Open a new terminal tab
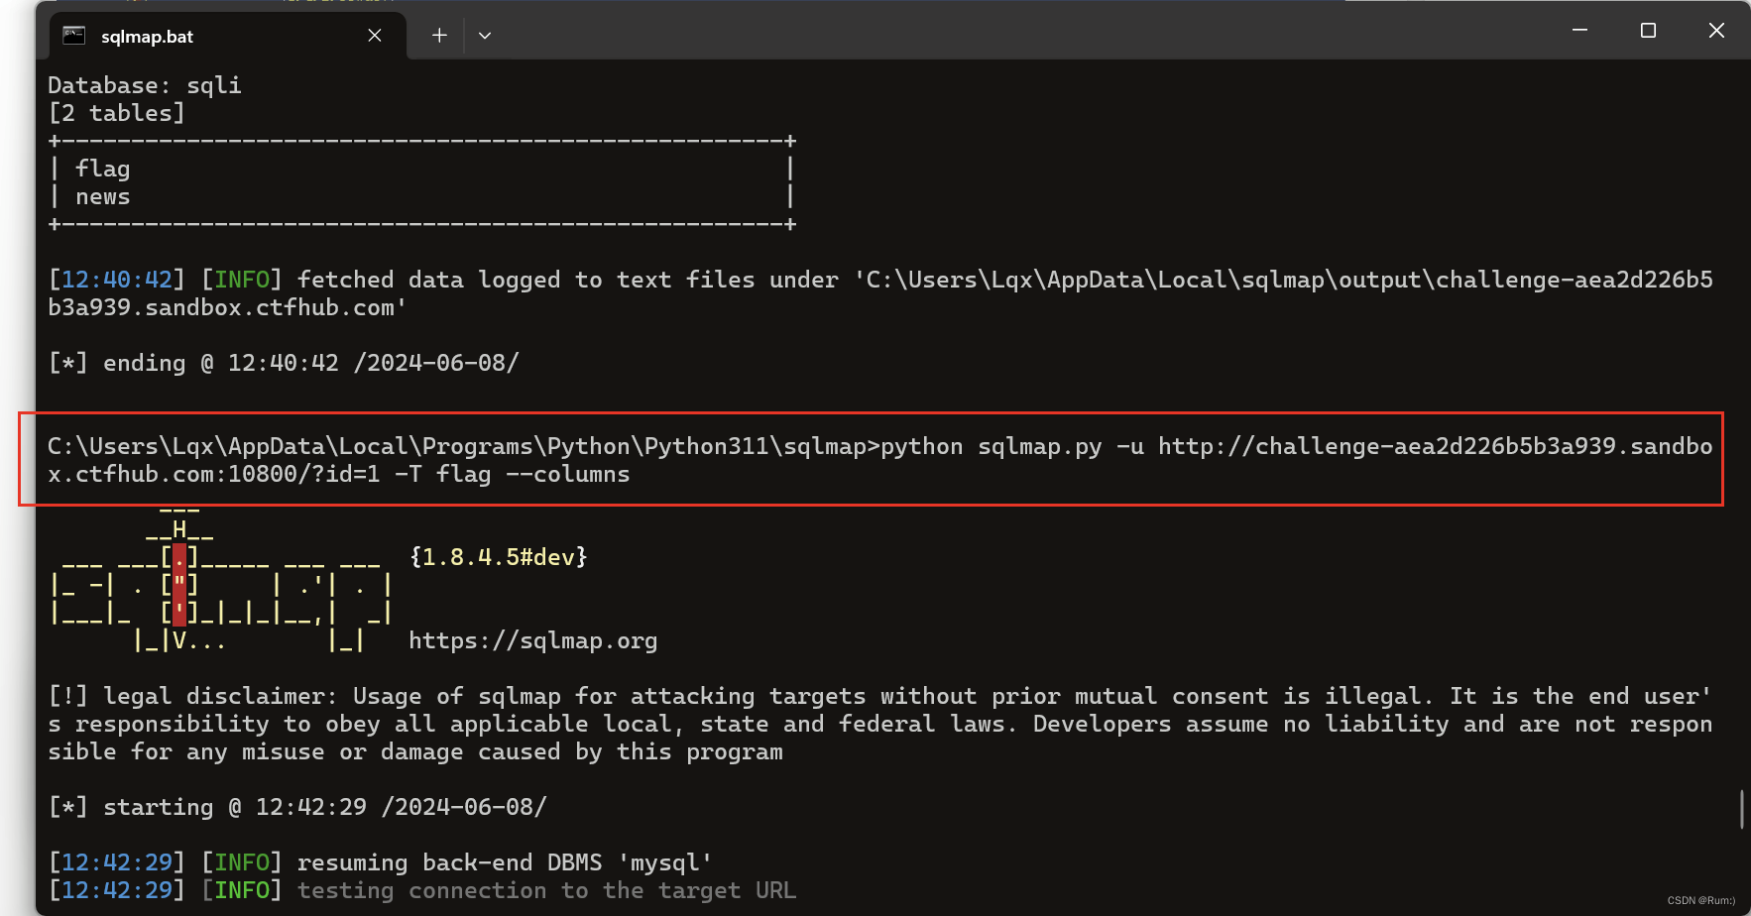Image resolution: width=1751 pixels, height=916 pixels. click(439, 36)
